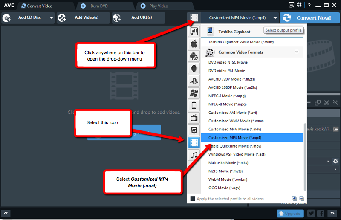Choose Apple QuickTime Movie (*.mov)
Viewport: 341px width, 220px height.
point(252,146)
